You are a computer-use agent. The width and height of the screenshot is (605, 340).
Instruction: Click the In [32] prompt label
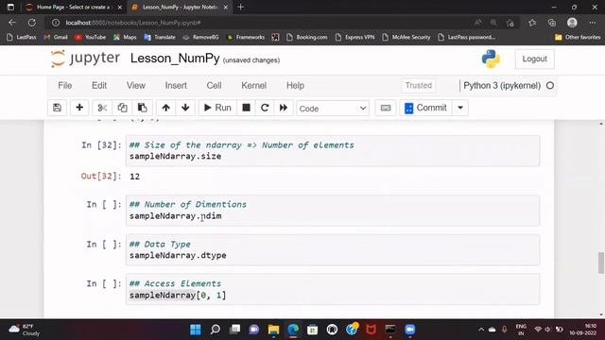click(x=101, y=145)
